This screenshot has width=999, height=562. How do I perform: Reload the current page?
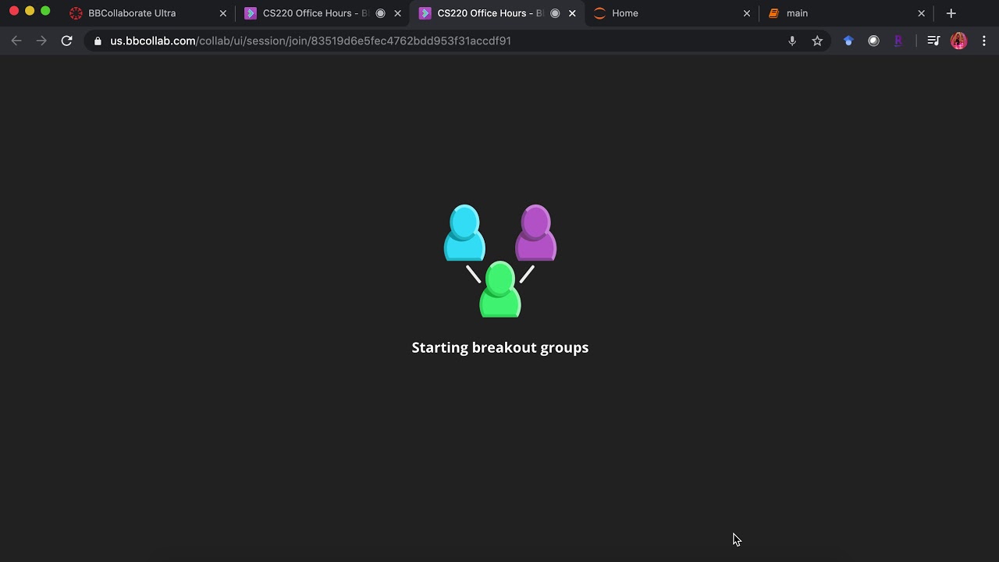[66, 41]
